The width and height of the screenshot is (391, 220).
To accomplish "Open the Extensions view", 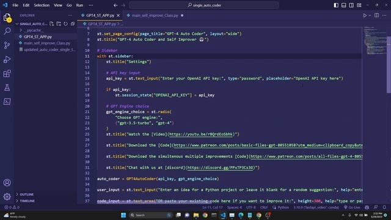I will click(x=7, y=73).
